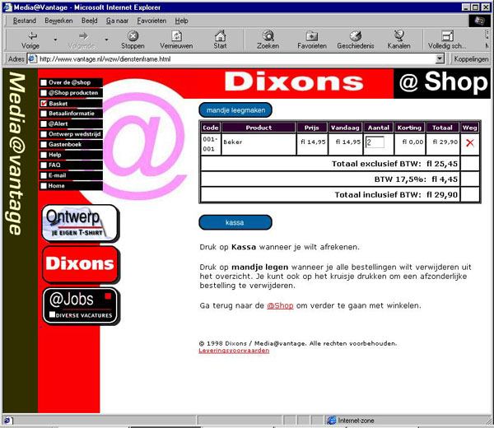This screenshot has width=494, height=428.
Task: Open the Leveringsvoorwaarden link
Action: click(x=234, y=351)
